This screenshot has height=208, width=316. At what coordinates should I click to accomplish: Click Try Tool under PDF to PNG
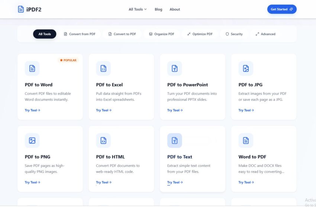(x=32, y=182)
